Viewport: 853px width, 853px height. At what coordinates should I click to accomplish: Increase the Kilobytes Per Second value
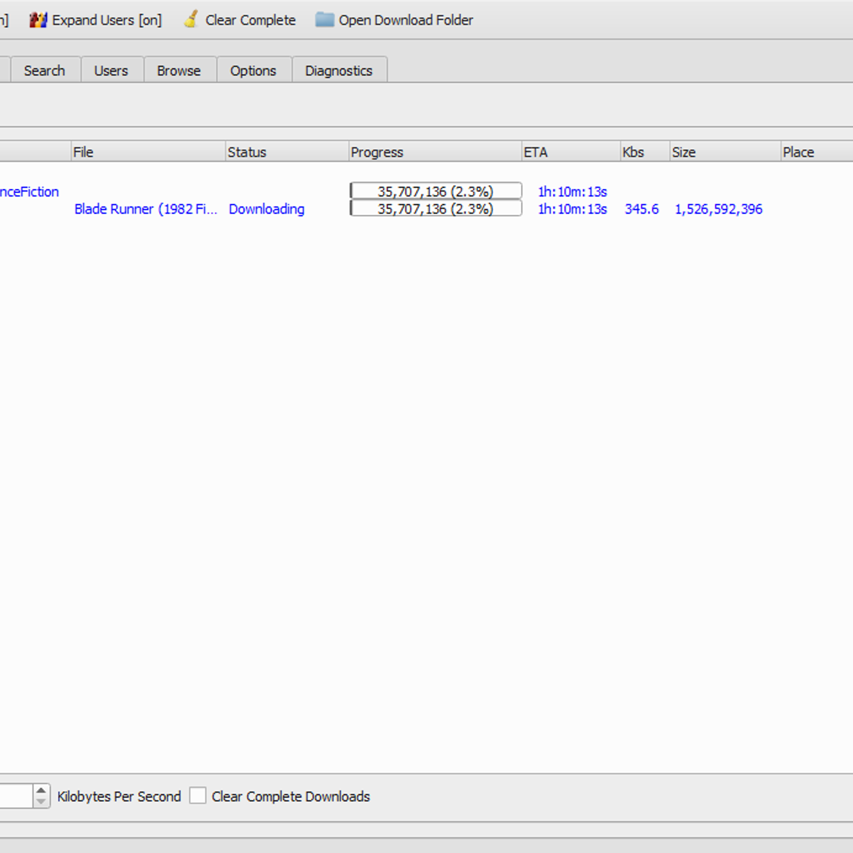[x=41, y=790]
